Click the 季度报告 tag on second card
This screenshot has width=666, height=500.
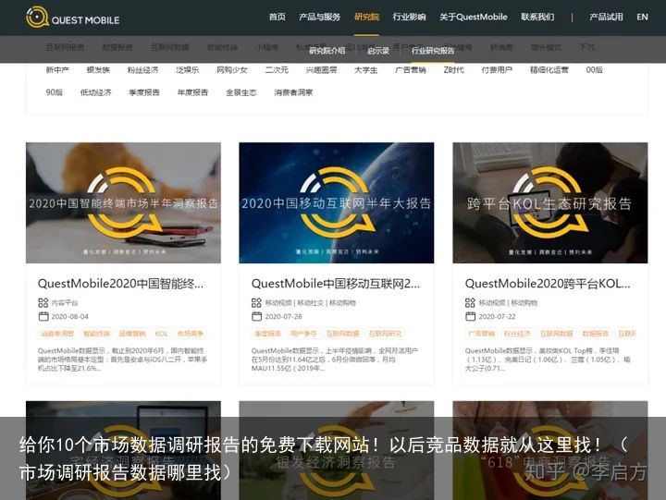click(x=267, y=334)
